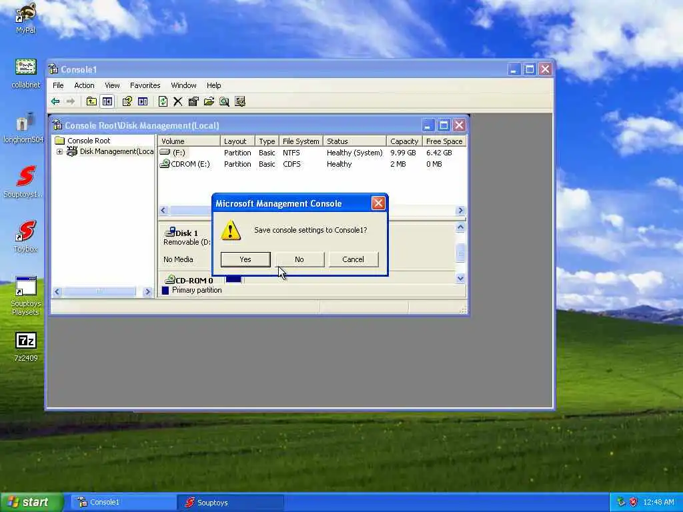Click the dark blue CD-ROM 0 partition bar

[x=233, y=279]
